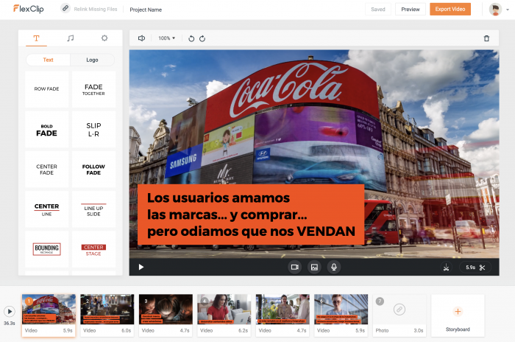Click the 3.0s duration of Photo clip
515x342 pixels.
[419, 330]
